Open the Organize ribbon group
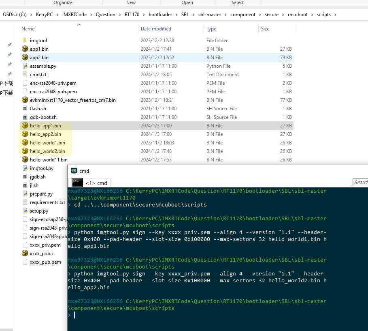Screen dimensions: 368x331 [x=63, y=2]
